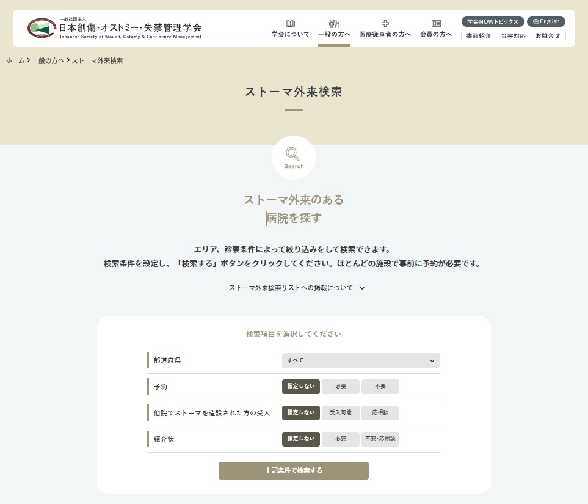
Task: Open the 災害対応 menu link
Action: click(x=513, y=36)
